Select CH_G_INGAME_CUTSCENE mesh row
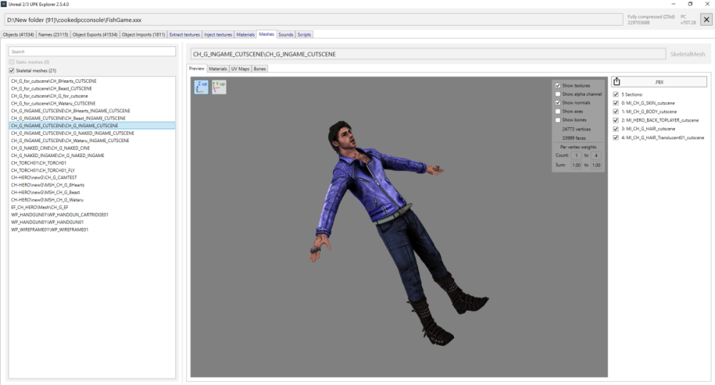This screenshot has height=385, width=715. [92, 125]
